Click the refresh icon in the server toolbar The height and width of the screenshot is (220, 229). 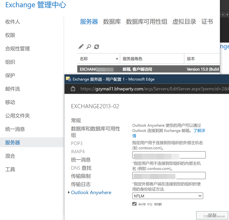tap(97, 47)
